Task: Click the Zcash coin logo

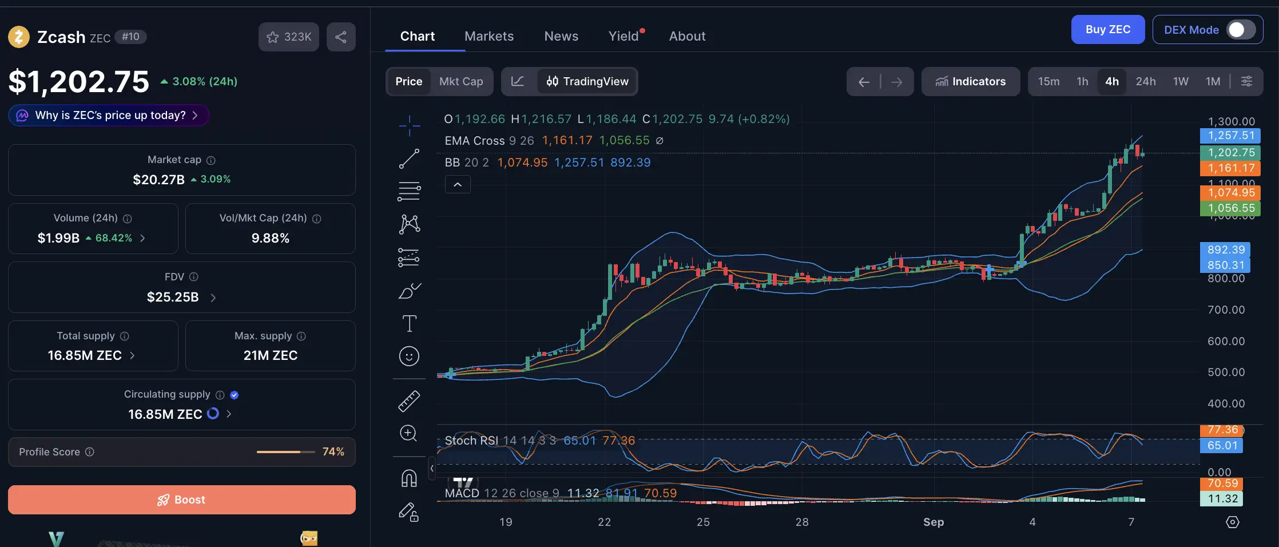Action: (19, 37)
